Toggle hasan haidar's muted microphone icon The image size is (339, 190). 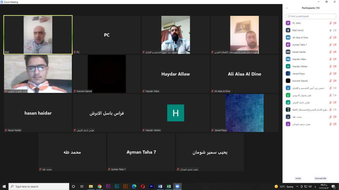pyautogui.click(x=330, y=52)
